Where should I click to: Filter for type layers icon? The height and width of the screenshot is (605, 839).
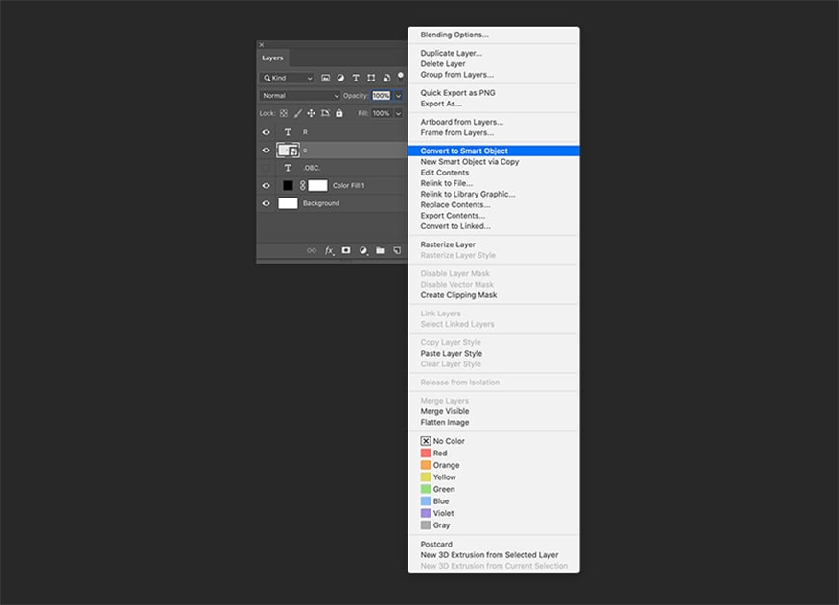click(356, 78)
